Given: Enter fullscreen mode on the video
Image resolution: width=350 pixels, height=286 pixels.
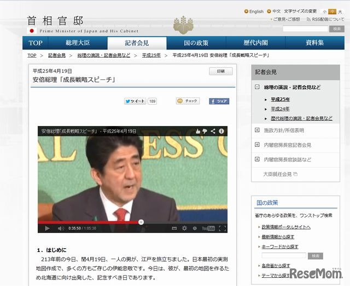Looking at the screenshot, I should pyautogui.click(x=223, y=228).
